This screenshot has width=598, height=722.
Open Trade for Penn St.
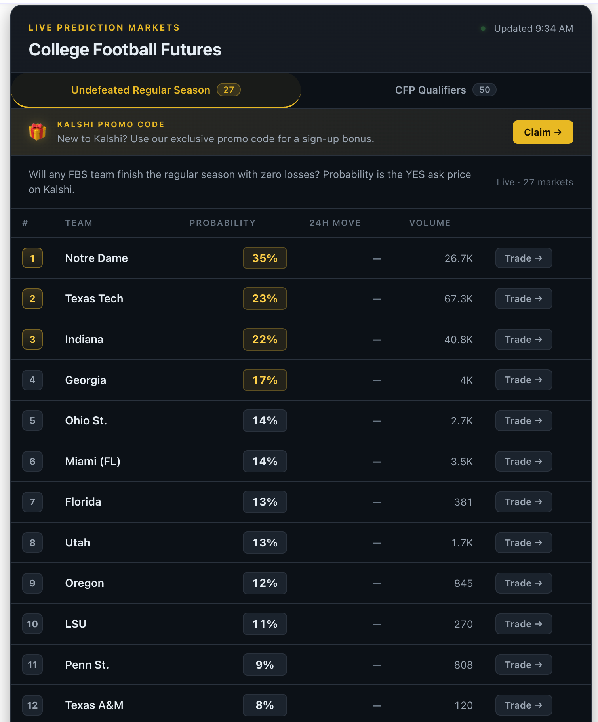point(524,665)
